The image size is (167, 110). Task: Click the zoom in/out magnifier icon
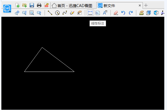coord(24,13)
